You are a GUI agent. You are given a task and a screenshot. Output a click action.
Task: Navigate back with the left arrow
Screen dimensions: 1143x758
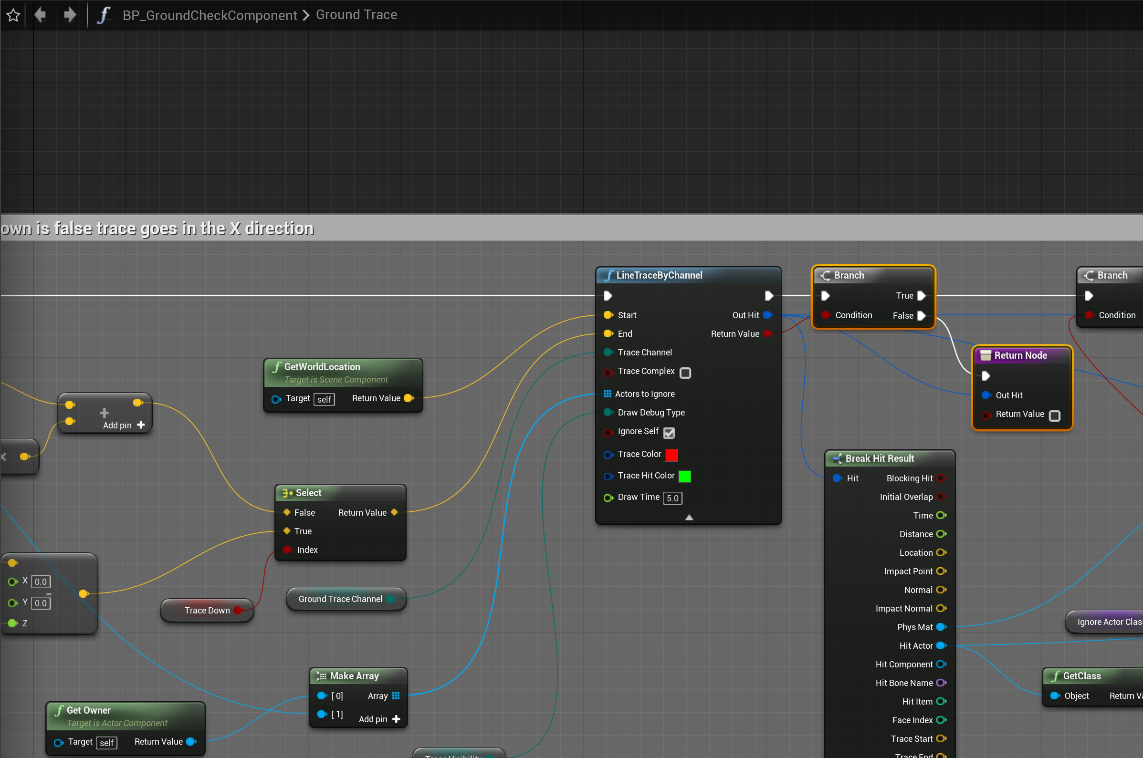click(x=40, y=15)
